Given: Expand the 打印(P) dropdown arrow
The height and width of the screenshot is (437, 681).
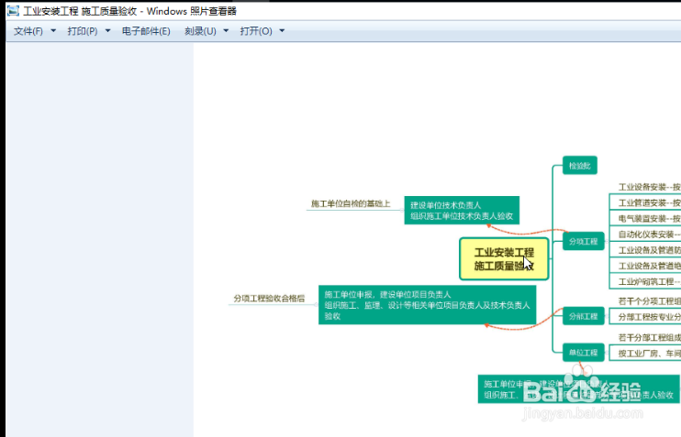Looking at the screenshot, I should click(x=107, y=31).
